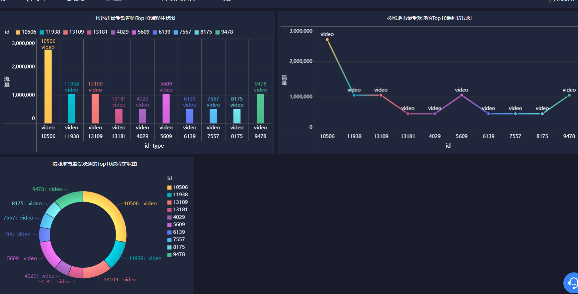Image resolution: width=578 pixels, height=294 pixels.
Task: Hide the 13109 series in bar chart legend
Action: (x=74, y=32)
